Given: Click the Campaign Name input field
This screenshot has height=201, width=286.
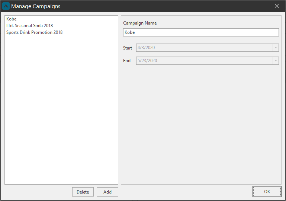Looking at the screenshot, I should click(201, 32).
